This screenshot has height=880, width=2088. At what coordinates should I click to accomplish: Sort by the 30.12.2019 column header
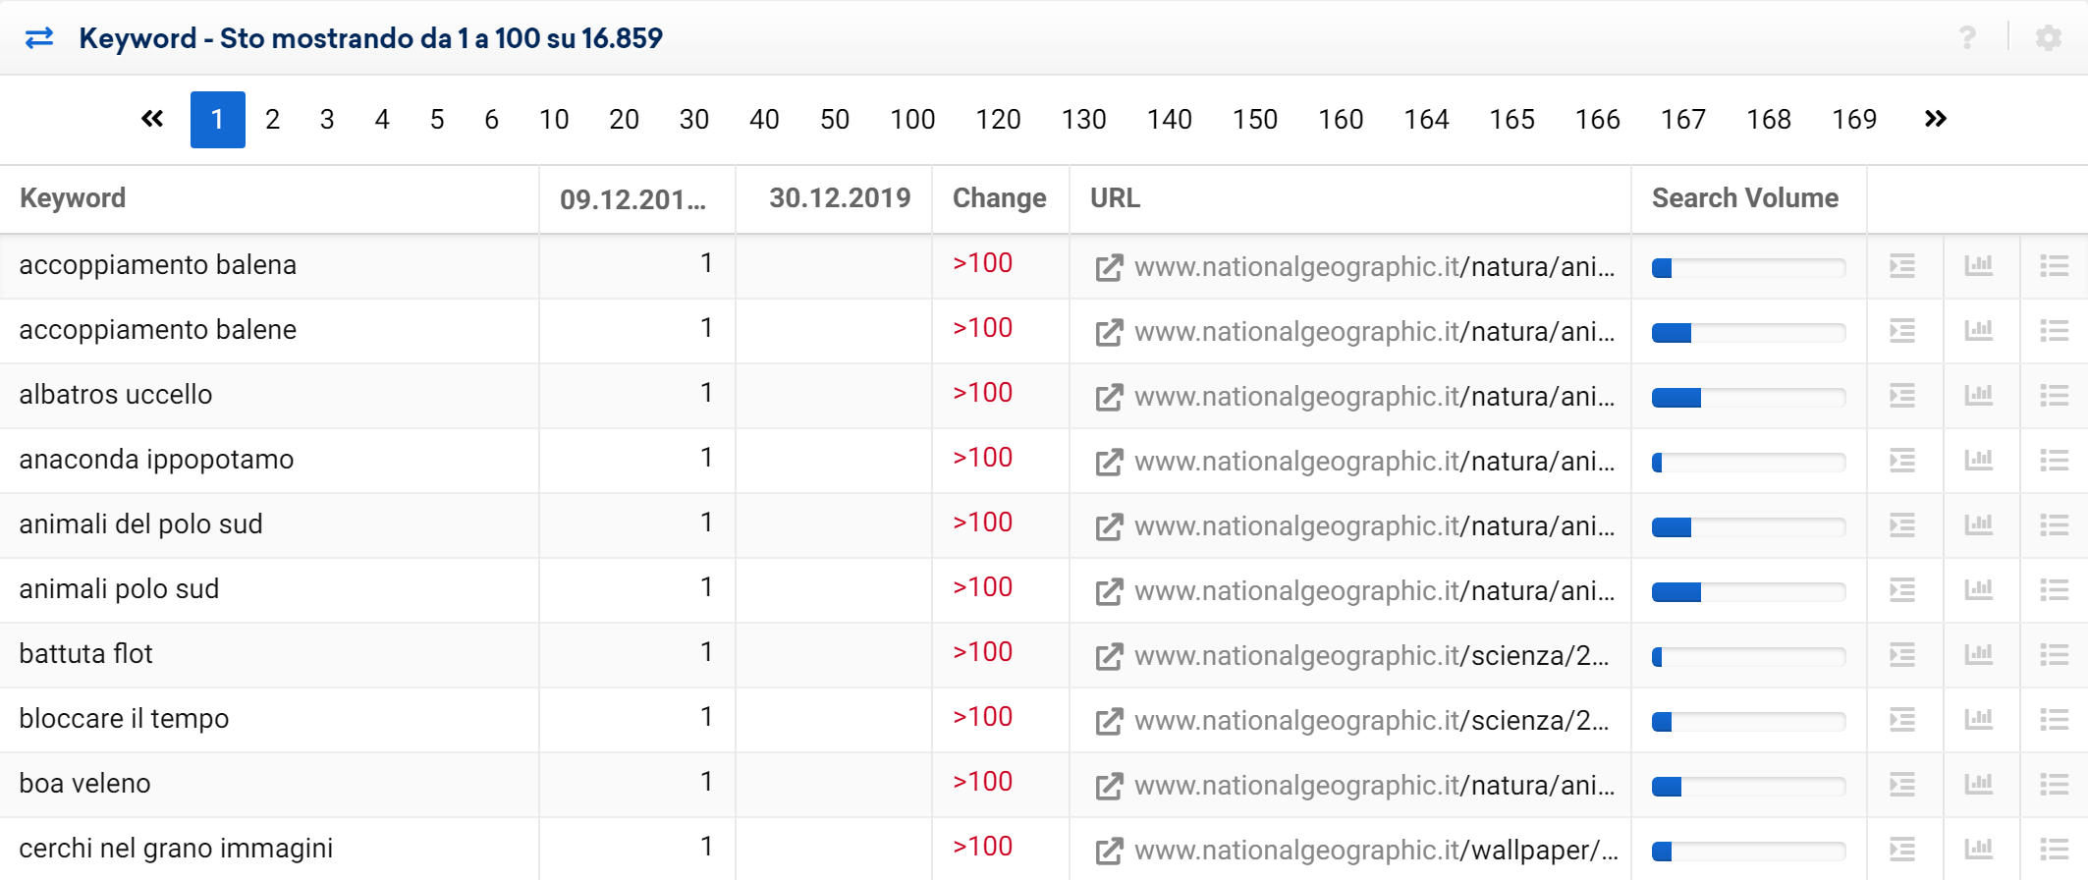point(840,198)
